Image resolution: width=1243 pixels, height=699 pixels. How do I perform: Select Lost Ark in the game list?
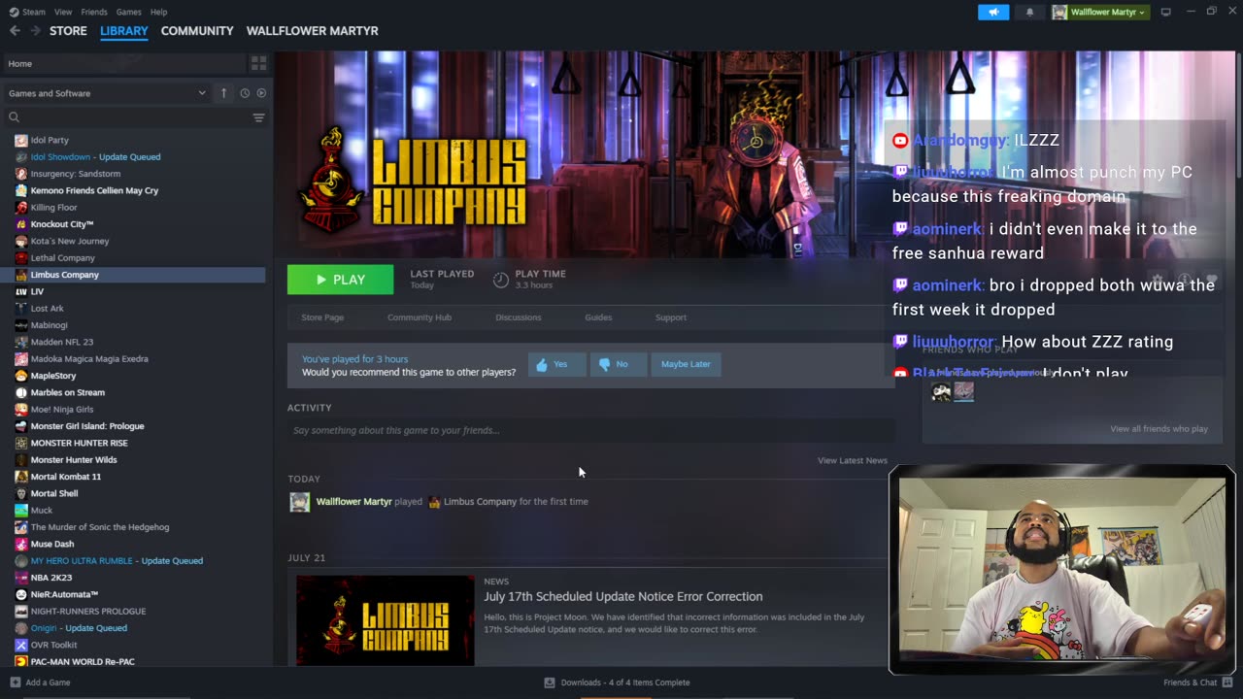pyautogui.click(x=47, y=309)
